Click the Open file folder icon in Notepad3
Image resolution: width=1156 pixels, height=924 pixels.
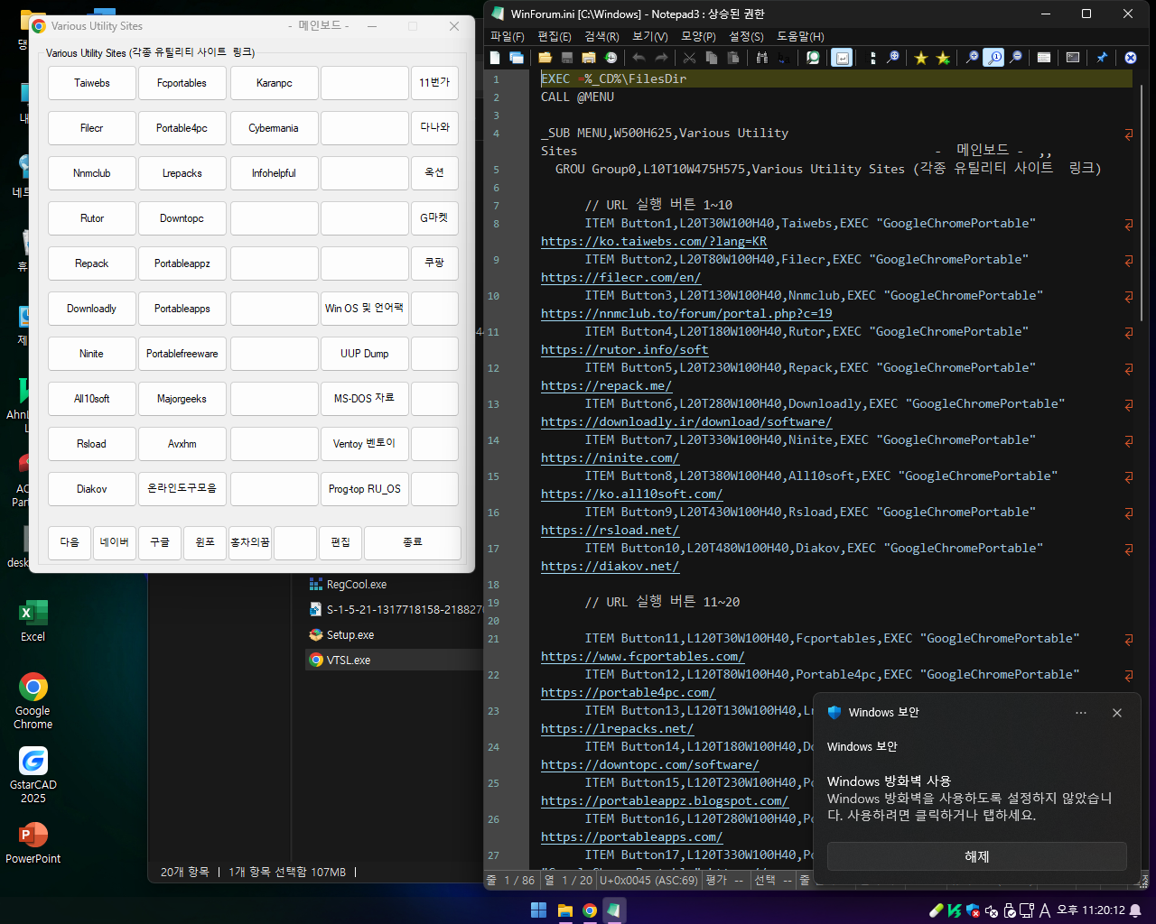545,58
